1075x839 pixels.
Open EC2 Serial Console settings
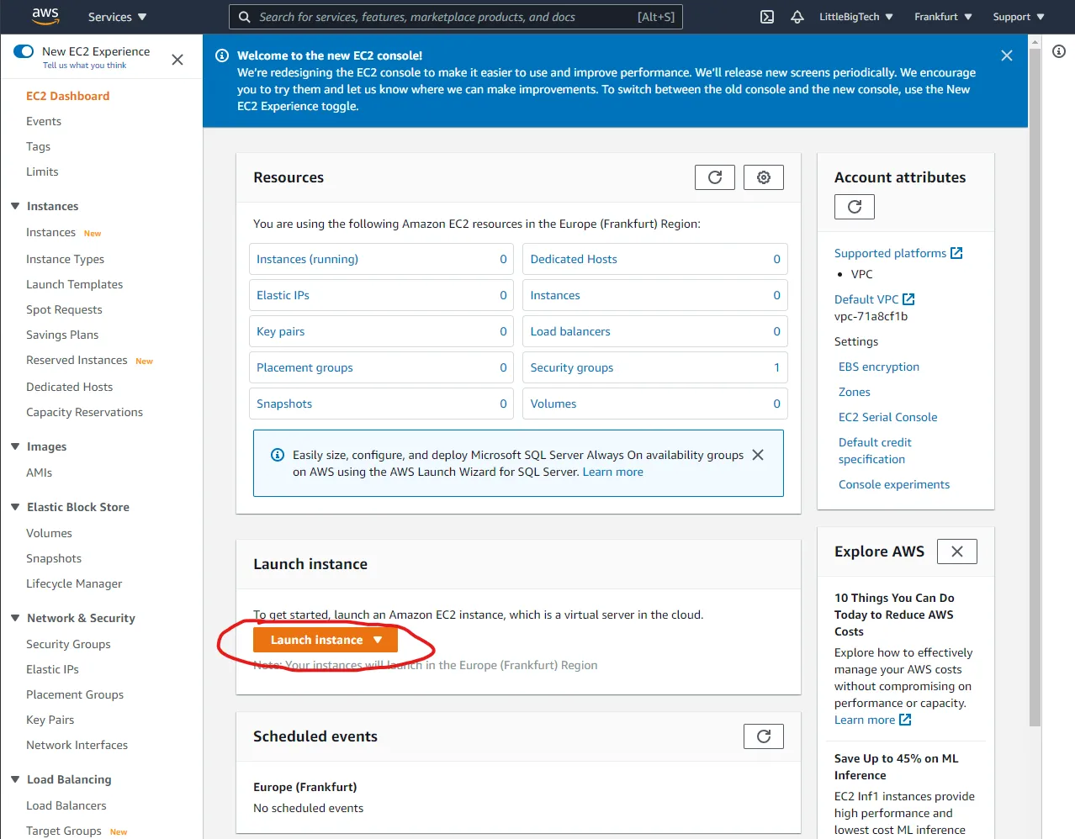(x=887, y=417)
